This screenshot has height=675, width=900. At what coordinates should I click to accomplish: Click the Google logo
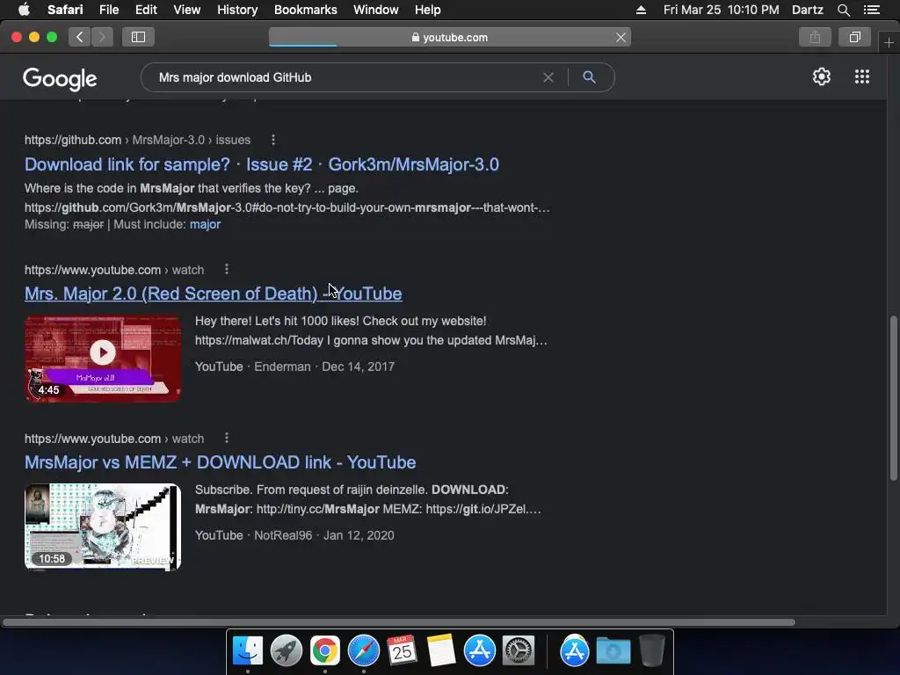(x=60, y=78)
